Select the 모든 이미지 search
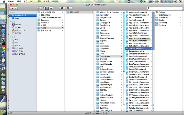 (x=23, y=48)
